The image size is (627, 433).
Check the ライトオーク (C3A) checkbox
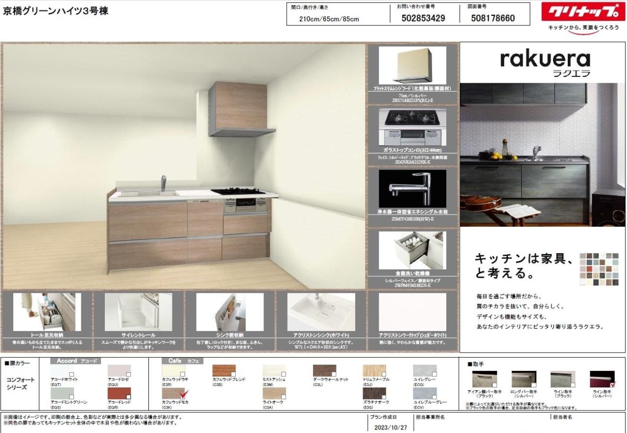point(283,397)
